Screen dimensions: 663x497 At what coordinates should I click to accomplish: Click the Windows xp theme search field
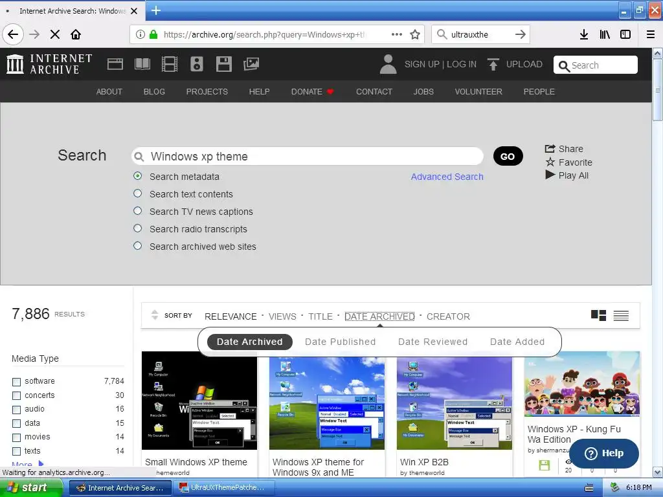tap(308, 157)
